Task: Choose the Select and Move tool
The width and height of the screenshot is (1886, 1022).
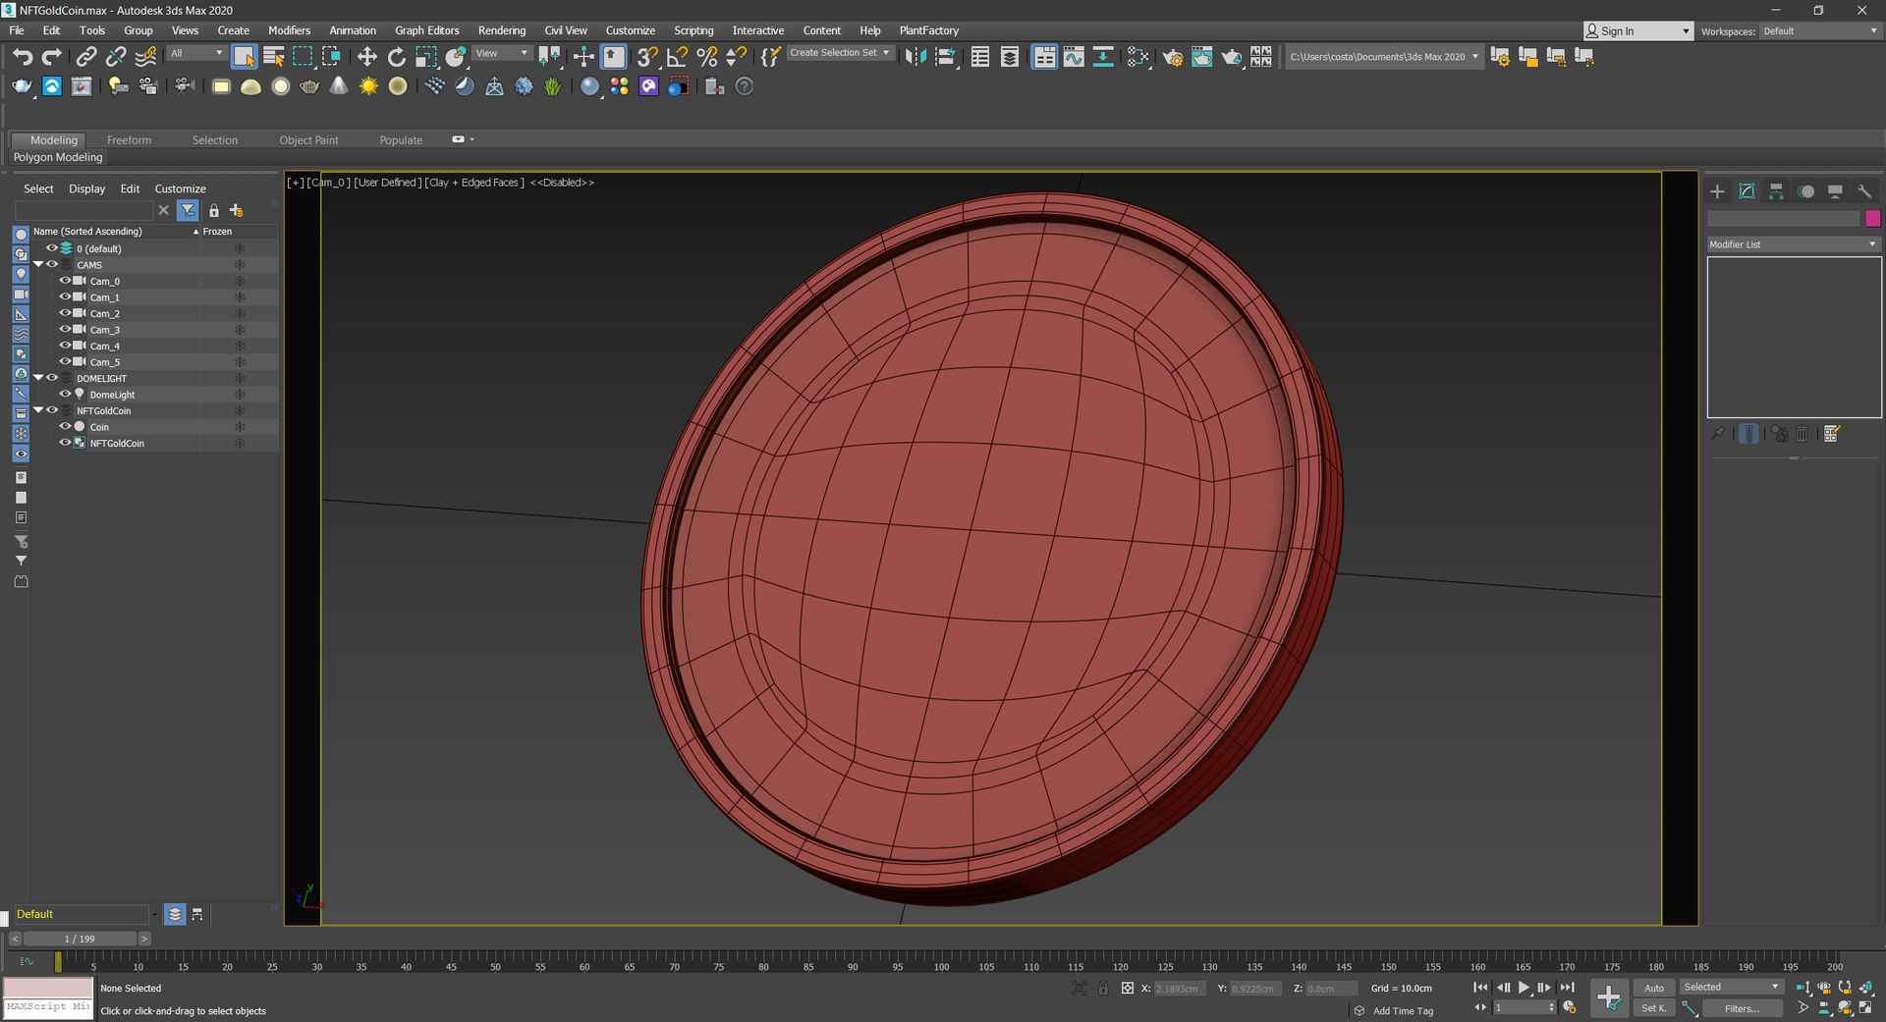Action: click(x=367, y=57)
